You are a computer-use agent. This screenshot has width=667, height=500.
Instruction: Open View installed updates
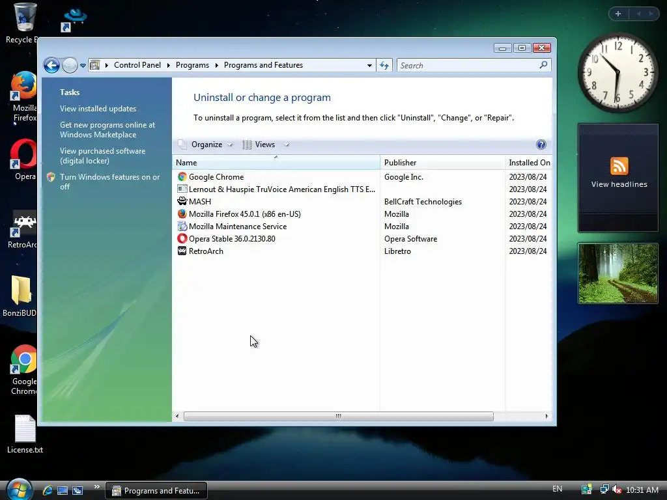click(98, 109)
